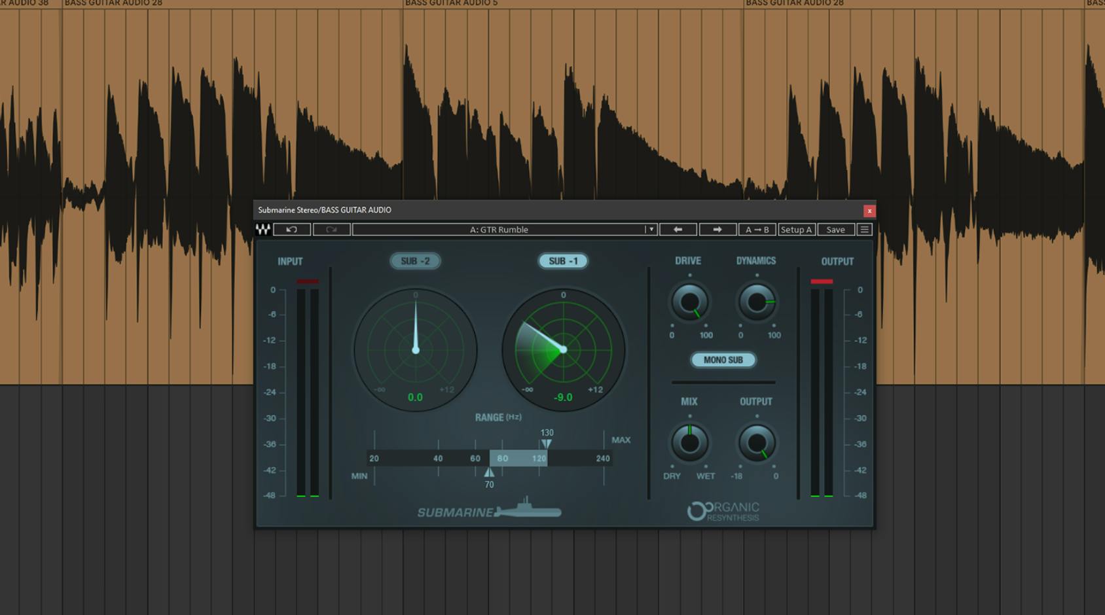Image resolution: width=1105 pixels, height=615 pixels.
Task: Click the Waves logo icon
Action: 263,230
